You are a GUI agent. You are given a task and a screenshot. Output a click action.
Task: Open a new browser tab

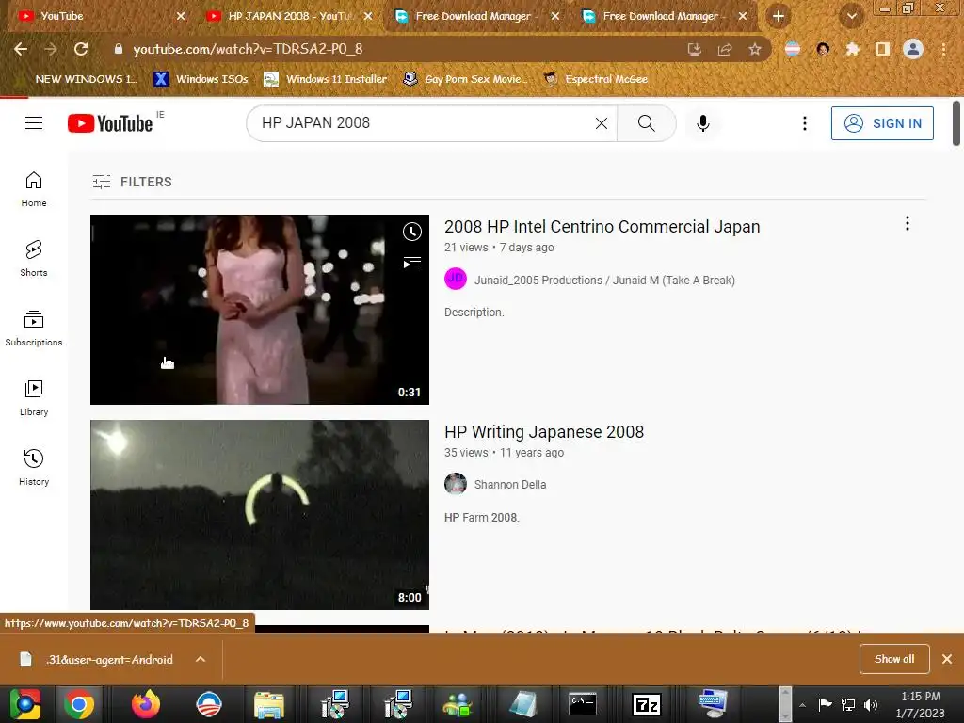779,16
